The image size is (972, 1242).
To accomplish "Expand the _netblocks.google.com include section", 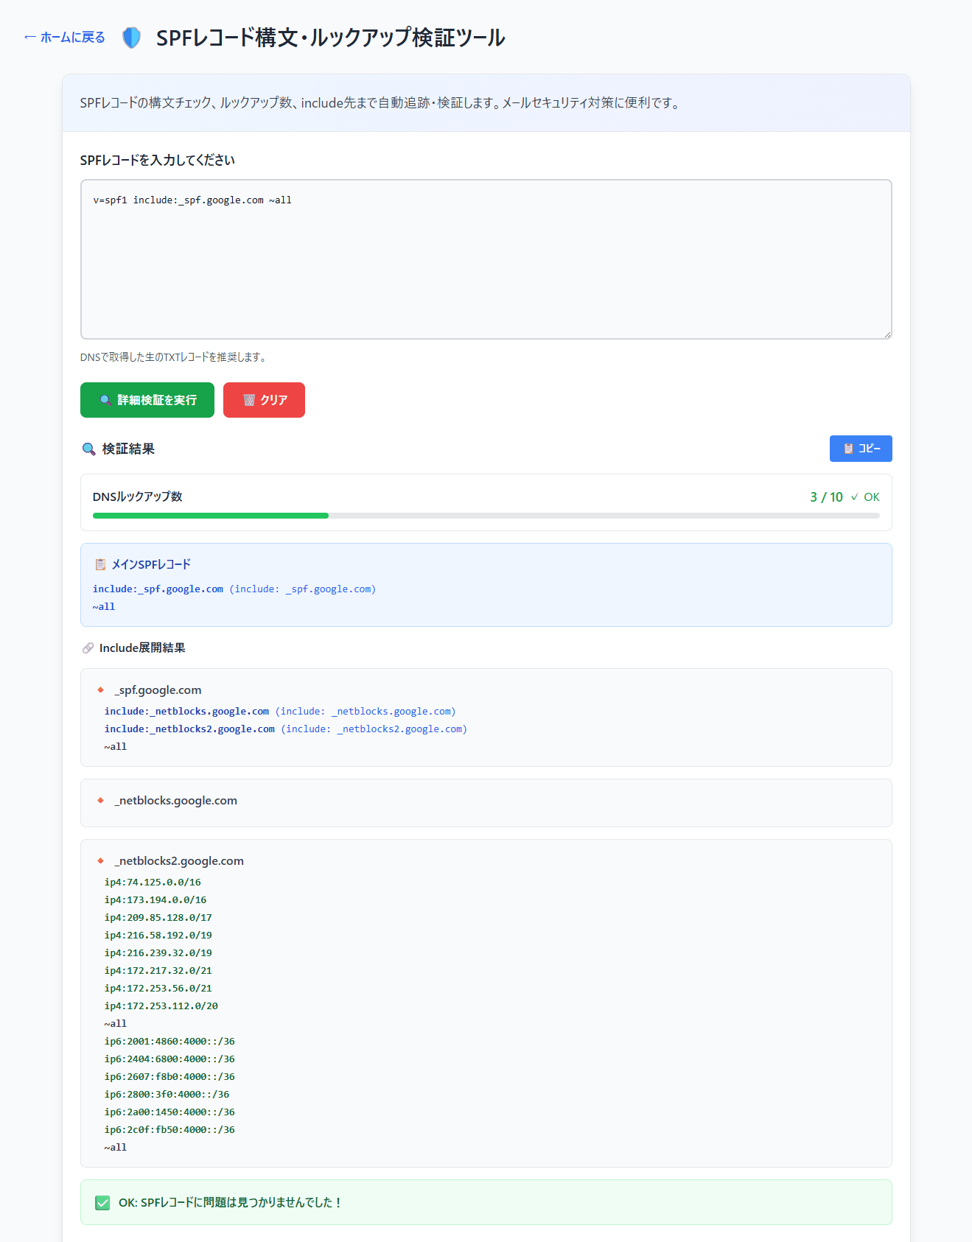I will (x=176, y=801).
